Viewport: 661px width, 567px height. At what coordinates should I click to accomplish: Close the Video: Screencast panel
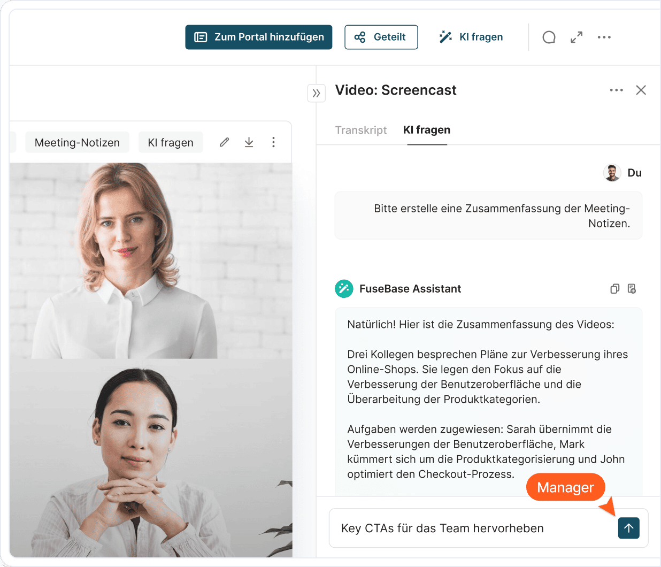[x=641, y=90]
